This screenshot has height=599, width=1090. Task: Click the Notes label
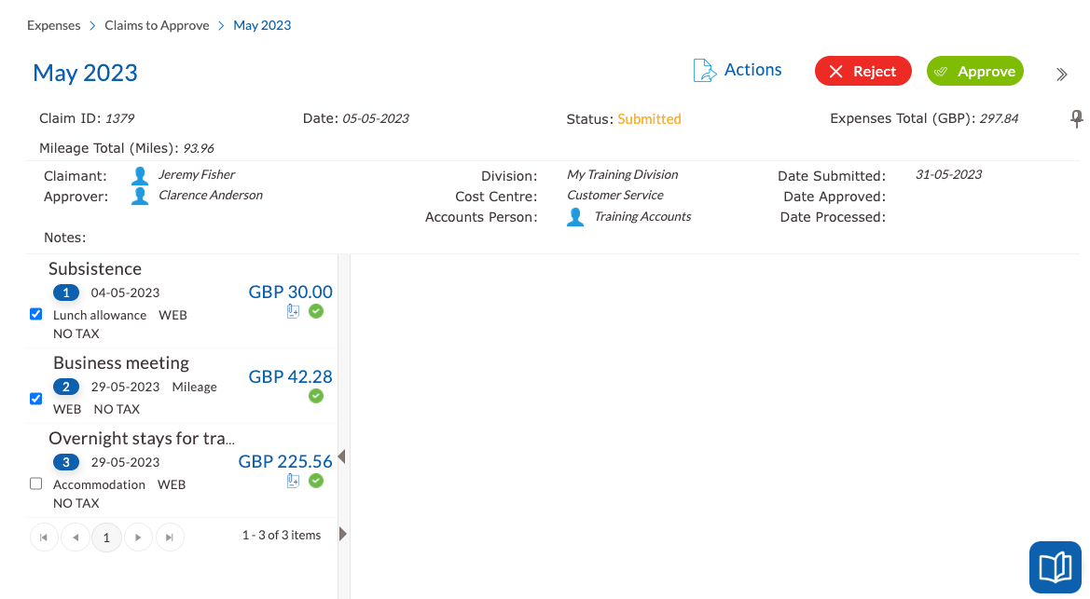pos(64,238)
